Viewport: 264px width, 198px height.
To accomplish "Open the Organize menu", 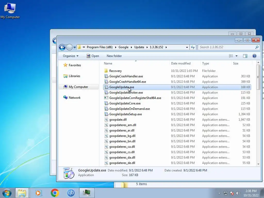I will (x=71, y=56).
